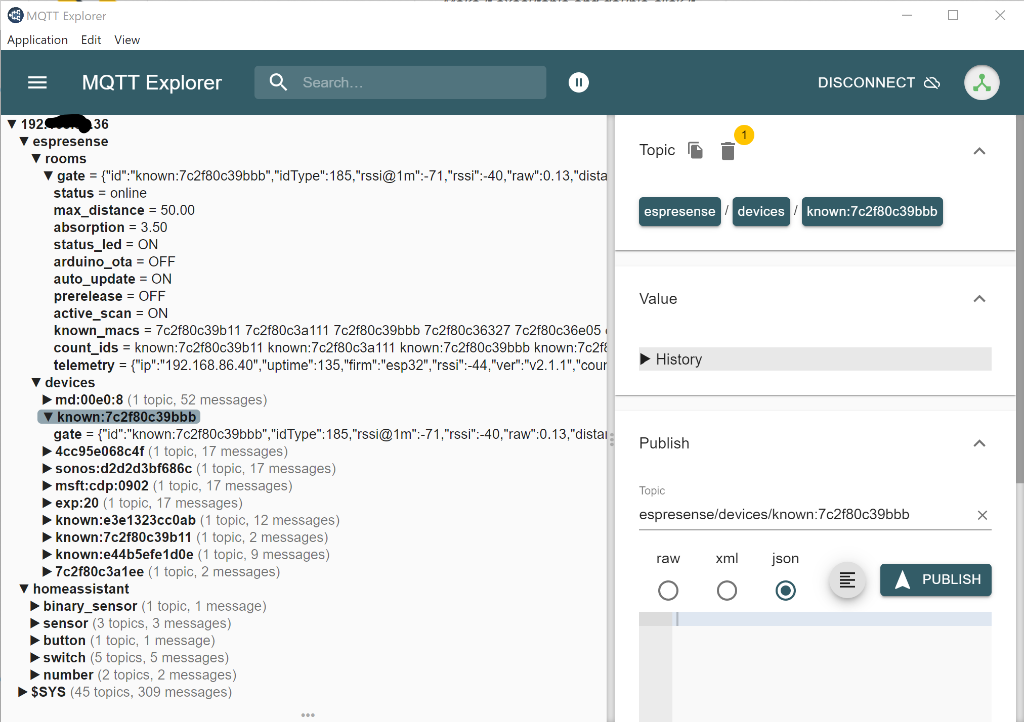Delete topic with trash icon

point(728,151)
